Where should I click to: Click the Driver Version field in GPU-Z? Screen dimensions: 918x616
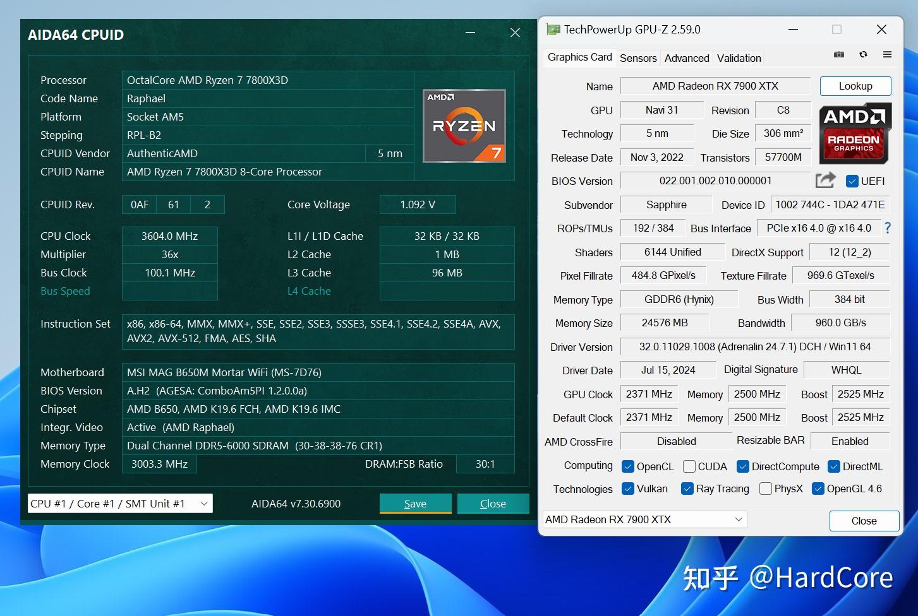coord(755,346)
